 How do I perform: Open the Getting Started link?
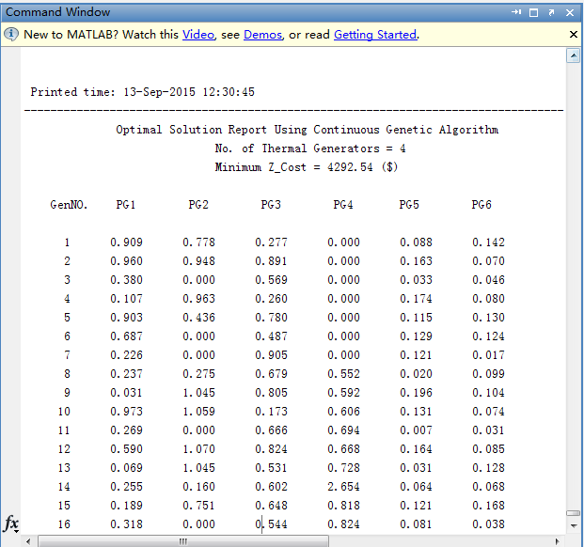click(375, 35)
